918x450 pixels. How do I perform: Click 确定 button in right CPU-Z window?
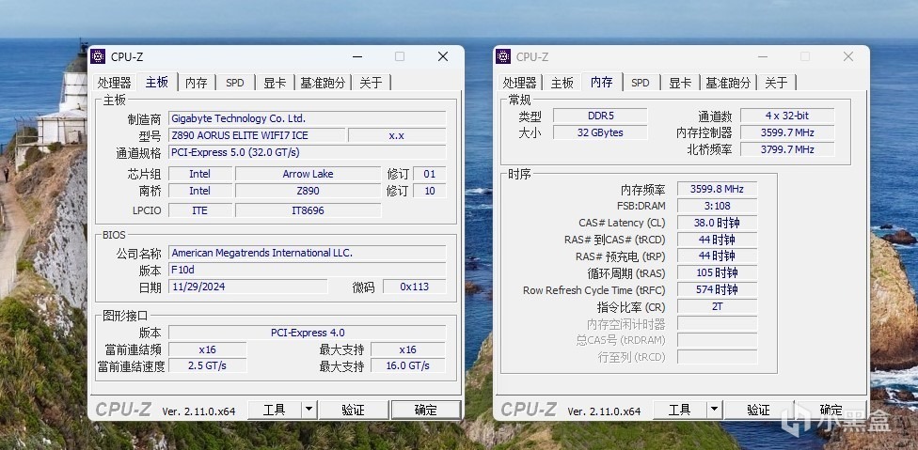[831, 411]
